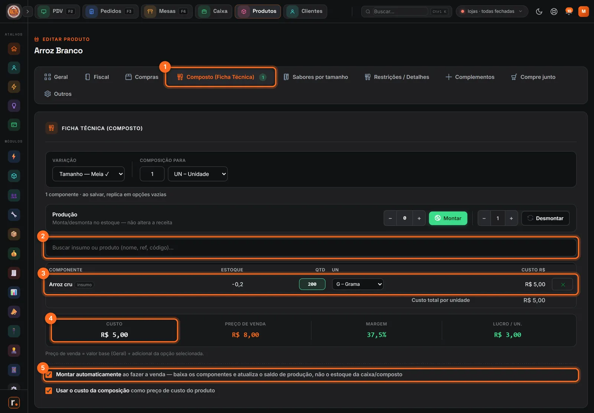
Task: Click the Buscar insumo ou produto field
Action: click(x=311, y=248)
